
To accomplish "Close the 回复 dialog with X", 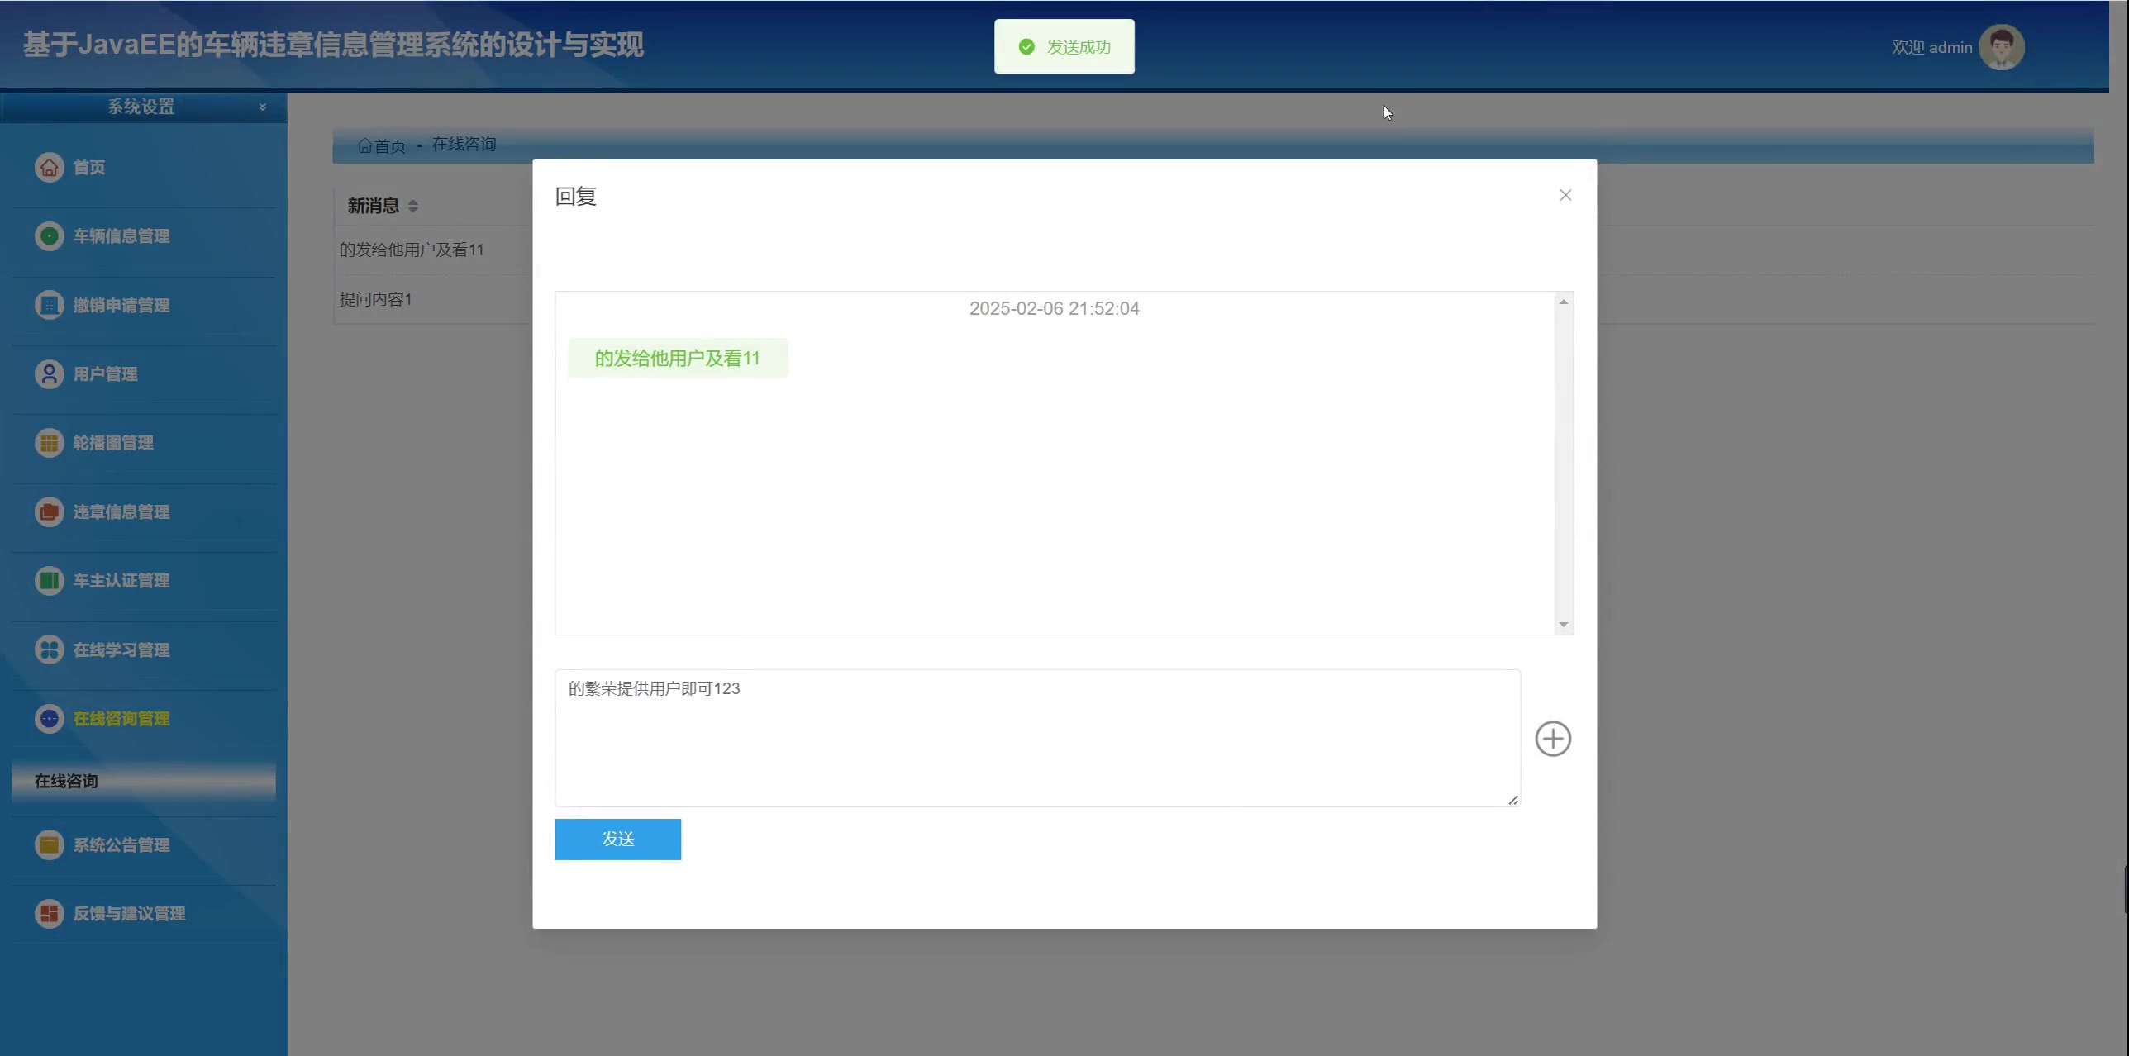I will pos(1565,196).
